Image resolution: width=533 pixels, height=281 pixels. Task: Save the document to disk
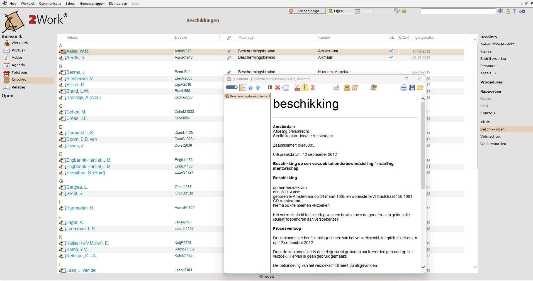point(412,87)
